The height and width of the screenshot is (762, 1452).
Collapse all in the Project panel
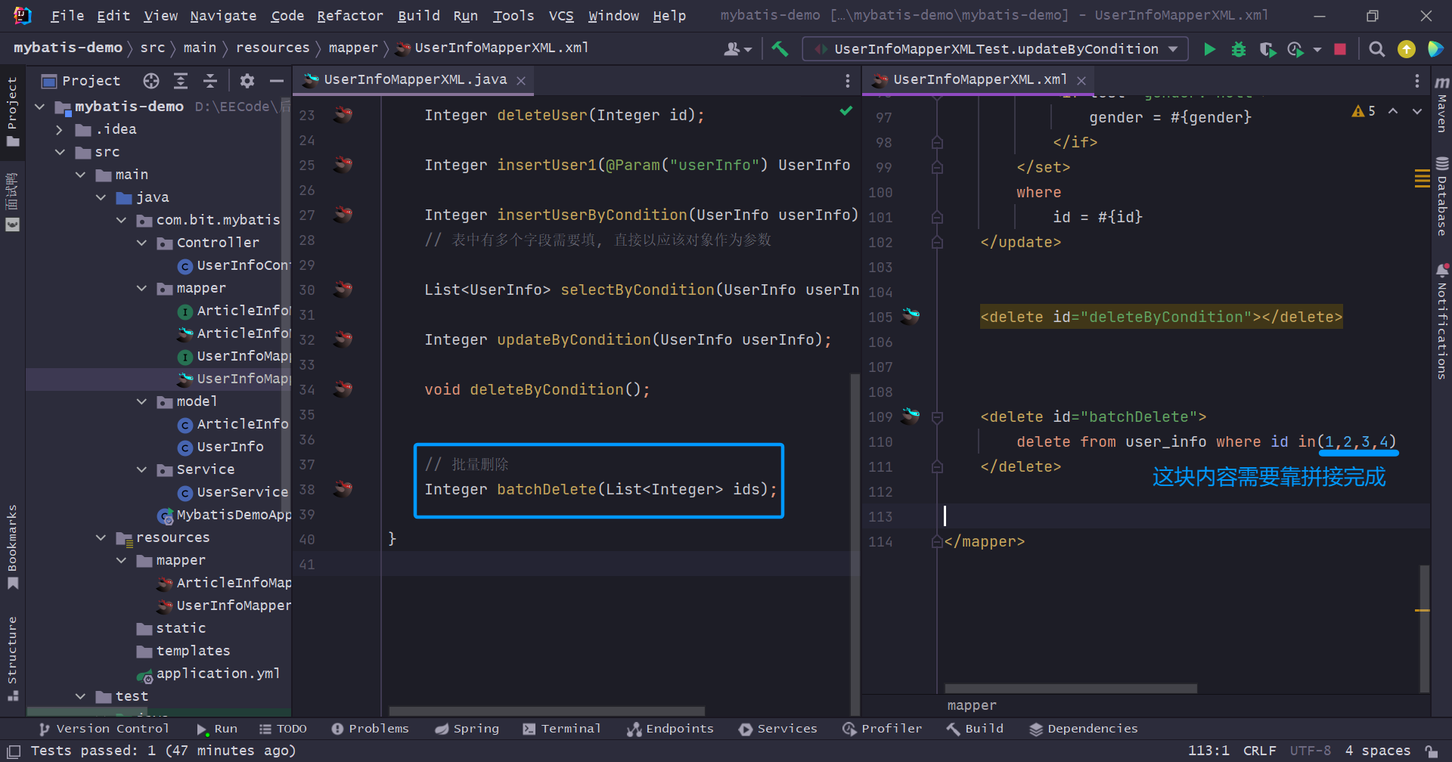pos(210,80)
